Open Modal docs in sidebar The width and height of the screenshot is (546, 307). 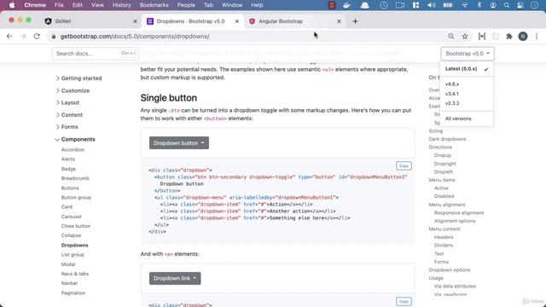pyautogui.click(x=68, y=264)
